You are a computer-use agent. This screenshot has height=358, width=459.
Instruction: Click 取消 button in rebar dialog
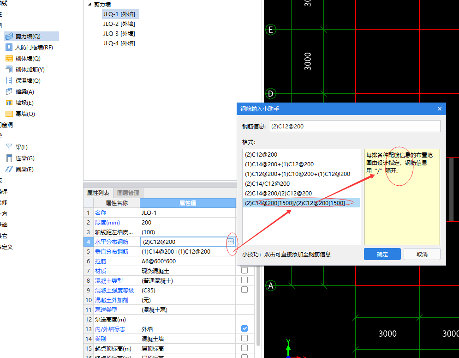pos(422,254)
